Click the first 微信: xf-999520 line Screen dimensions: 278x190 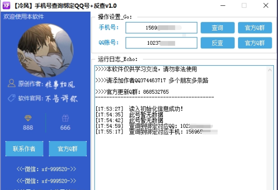46,169
